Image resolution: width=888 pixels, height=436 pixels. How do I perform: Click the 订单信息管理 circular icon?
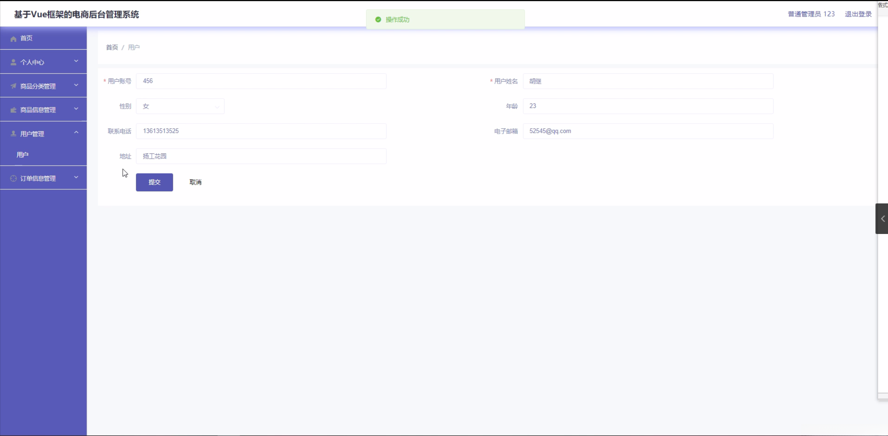point(13,178)
